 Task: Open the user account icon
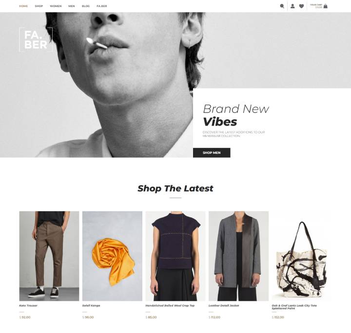(292, 6)
